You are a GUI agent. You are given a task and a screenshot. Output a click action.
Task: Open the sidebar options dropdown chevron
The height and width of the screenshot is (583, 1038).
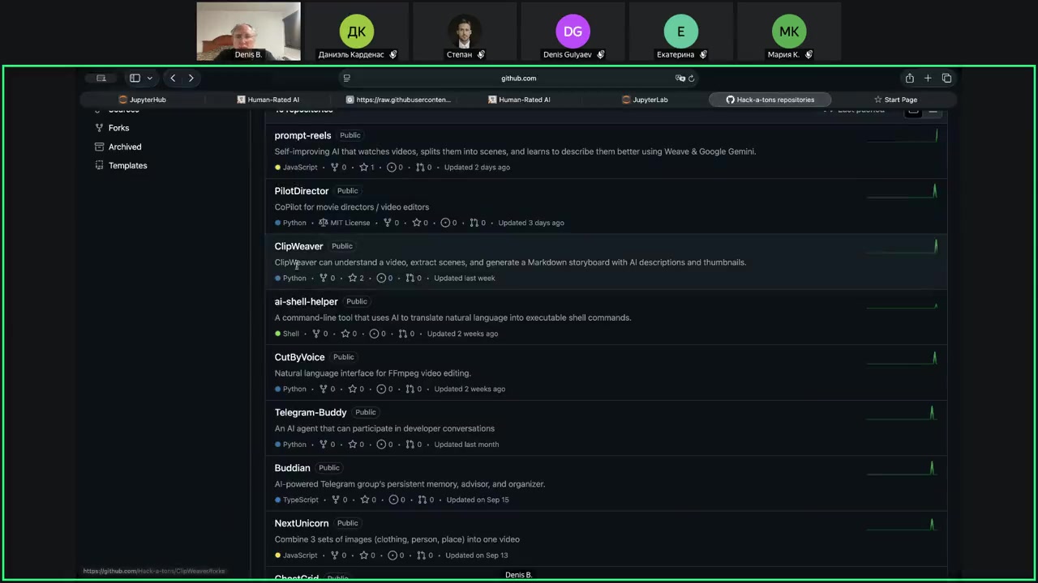coord(149,79)
